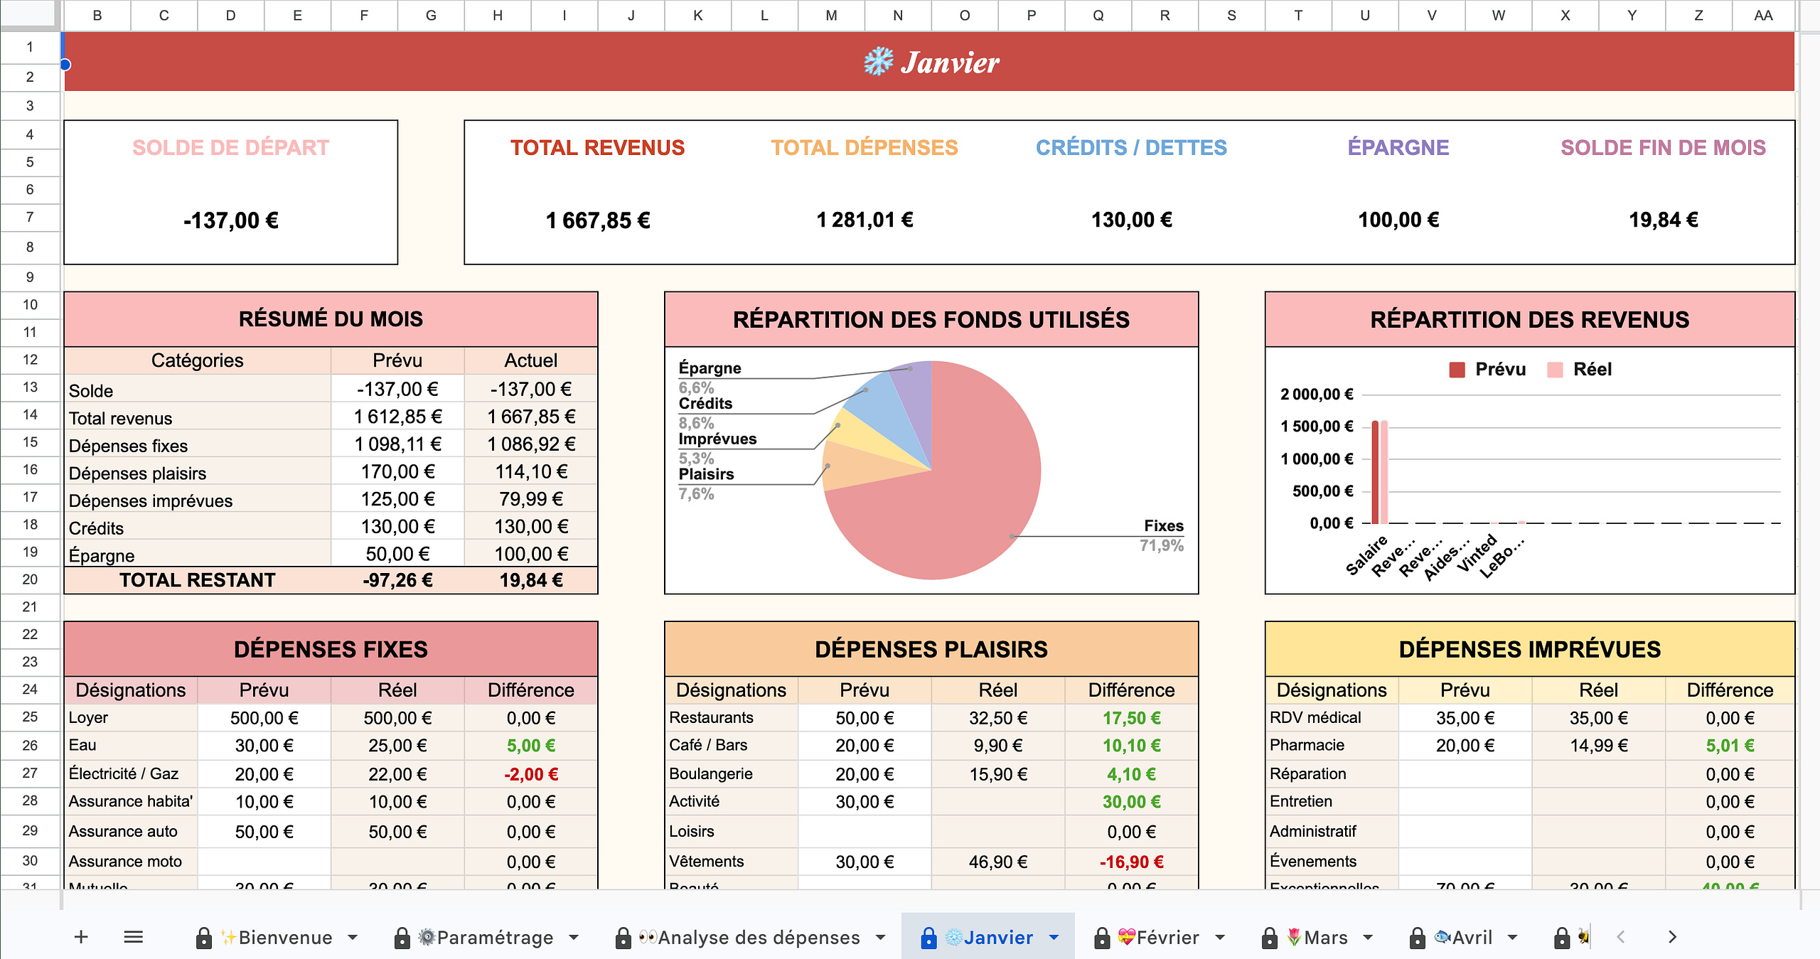Viewport: 1820px width, 959px height.
Task: Select Restaurants Prévu value 50,00 €
Action: (x=864, y=718)
